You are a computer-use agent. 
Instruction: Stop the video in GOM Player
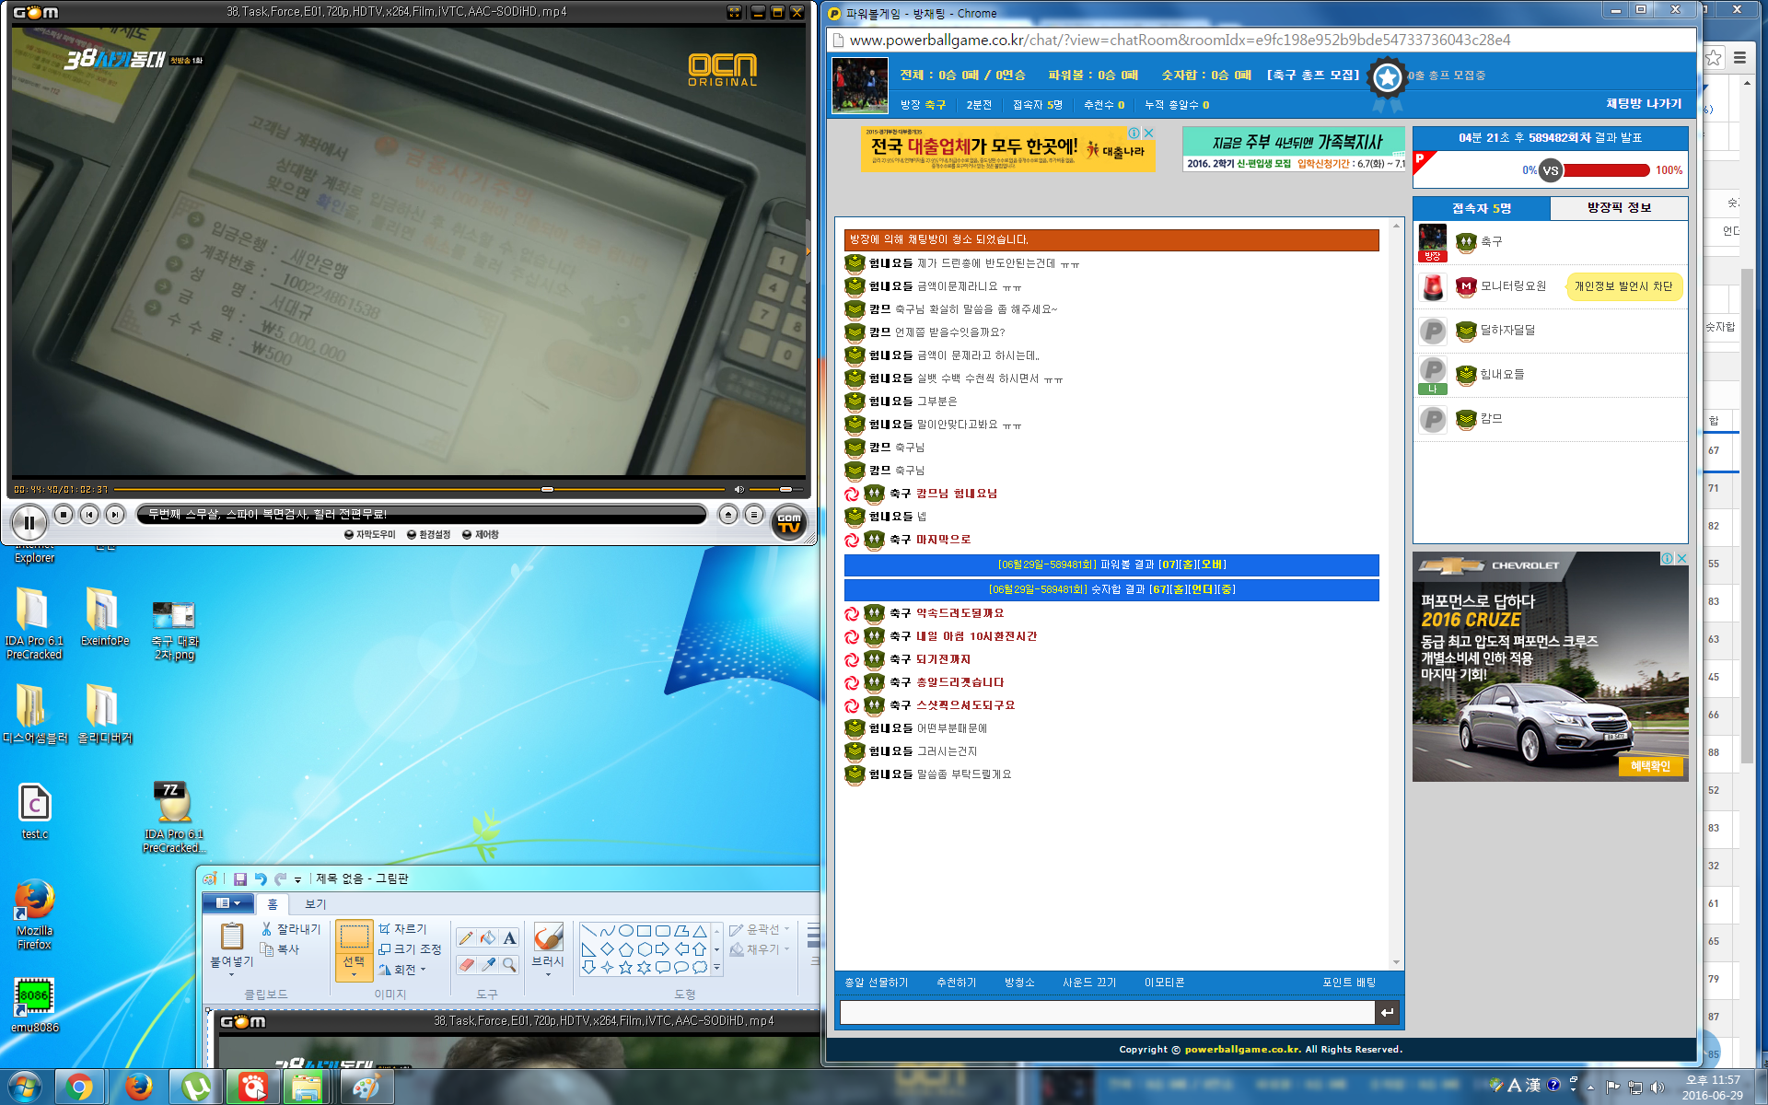(64, 515)
